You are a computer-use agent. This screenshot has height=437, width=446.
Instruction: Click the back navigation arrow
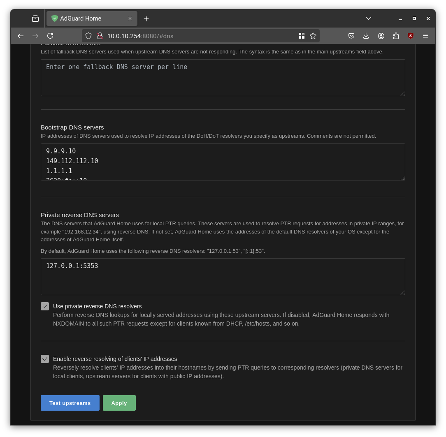pyautogui.click(x=21, y=36)
